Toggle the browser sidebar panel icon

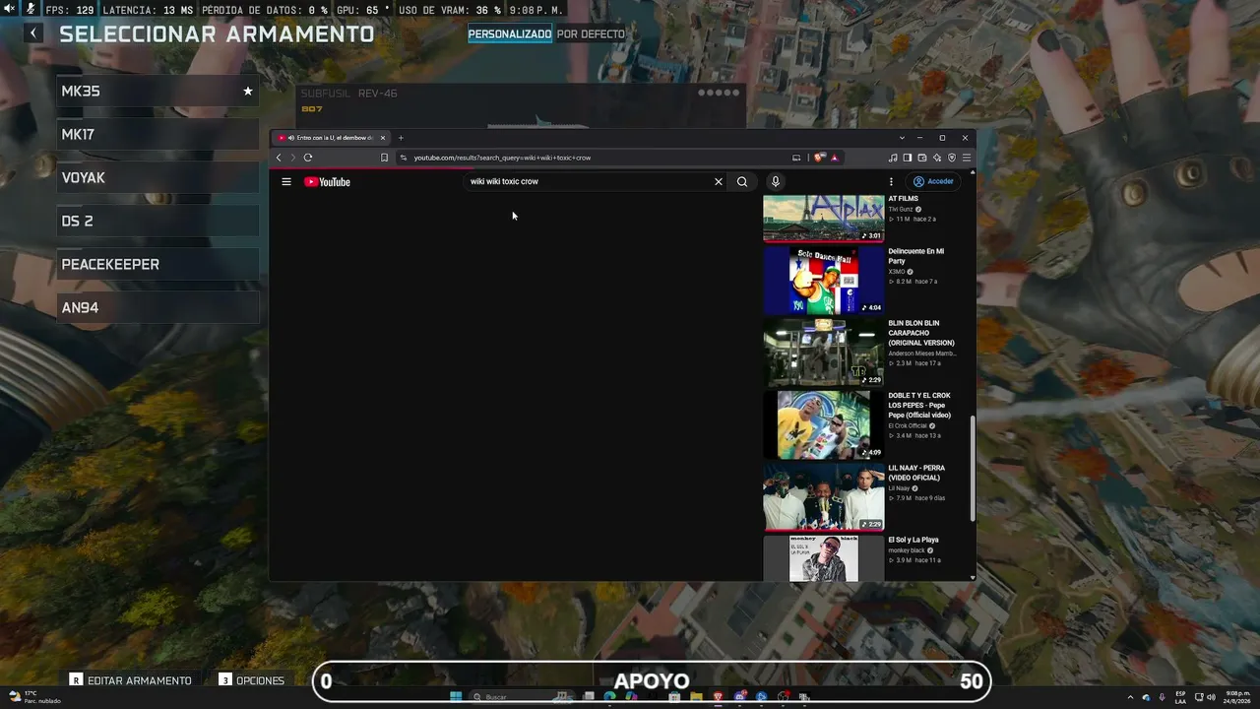pos(908,158)
